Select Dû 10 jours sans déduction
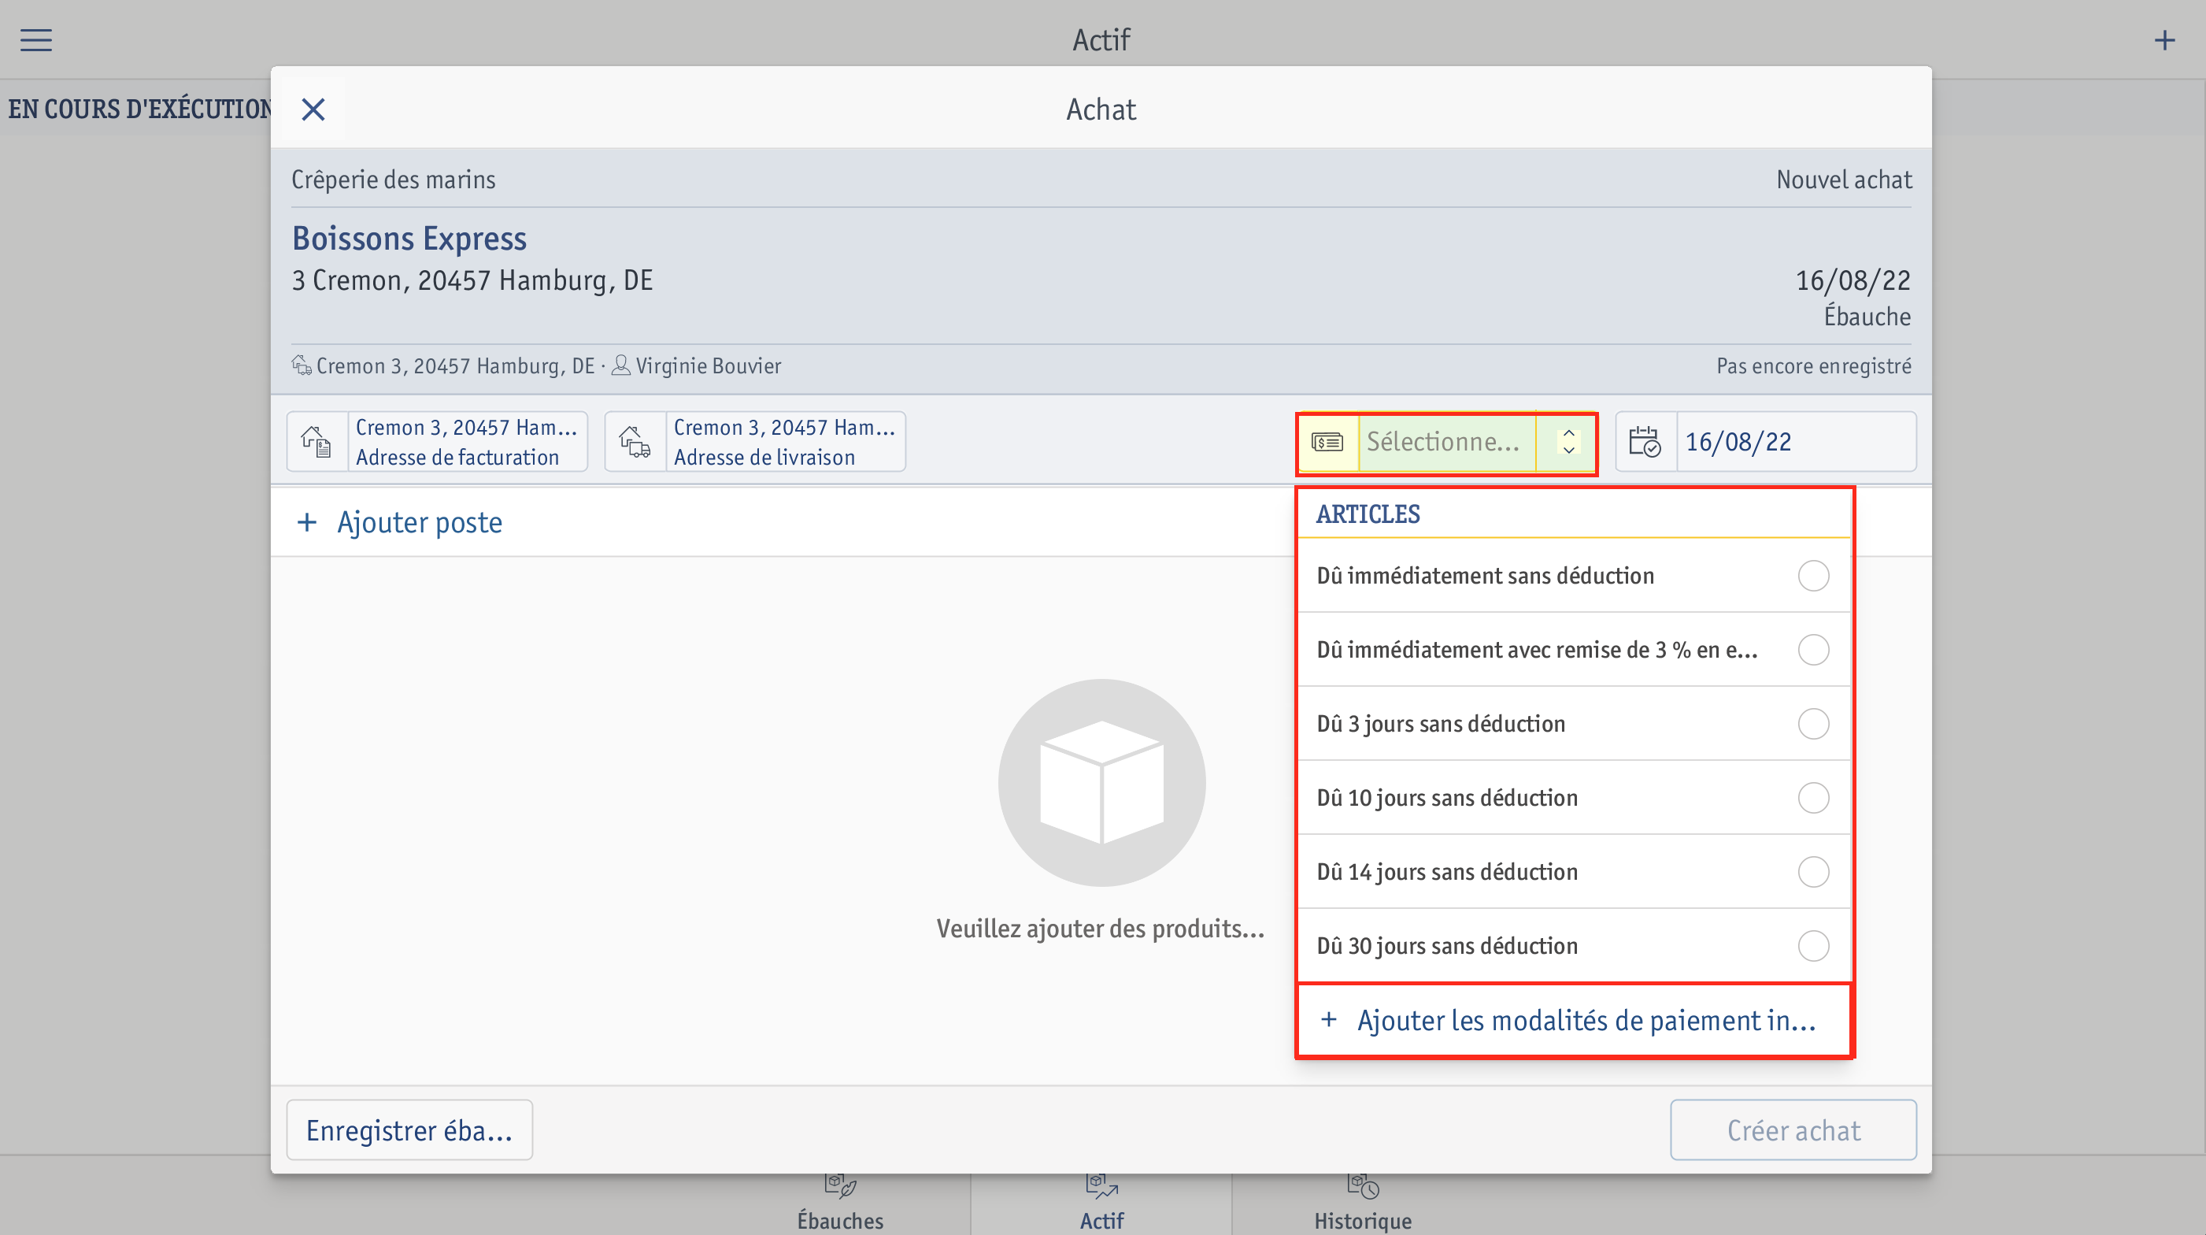This screenshot has width=2206, height=1235. coord(1574,797)
